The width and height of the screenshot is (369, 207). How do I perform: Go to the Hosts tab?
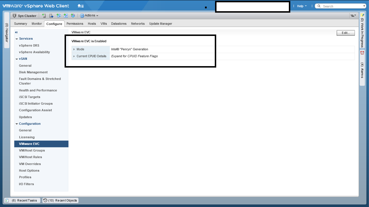point(92,24)
